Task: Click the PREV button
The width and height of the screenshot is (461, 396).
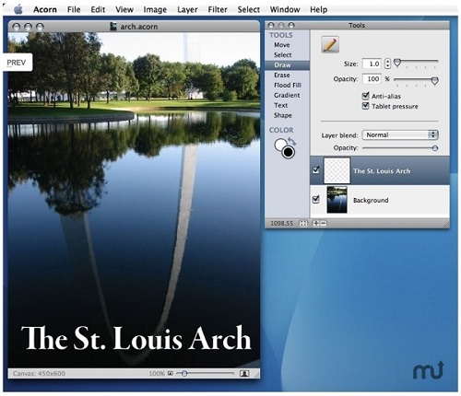Action: click(18, 63)
